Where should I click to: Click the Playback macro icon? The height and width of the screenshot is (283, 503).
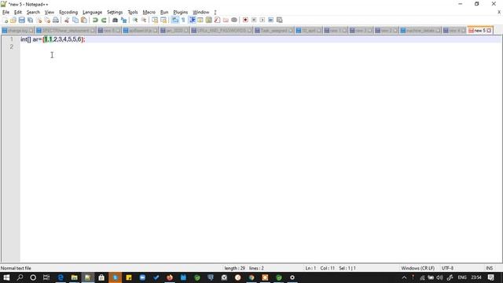point(262,20)
